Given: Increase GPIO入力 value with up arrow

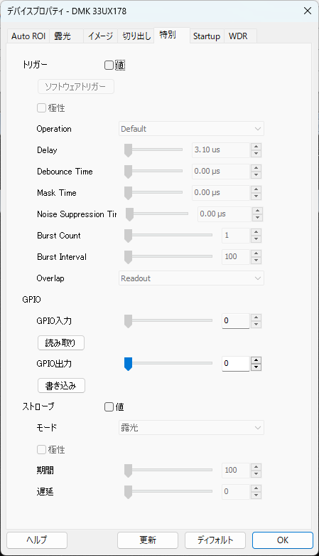Looking at the screenshot, I should (x=256, y=318).
